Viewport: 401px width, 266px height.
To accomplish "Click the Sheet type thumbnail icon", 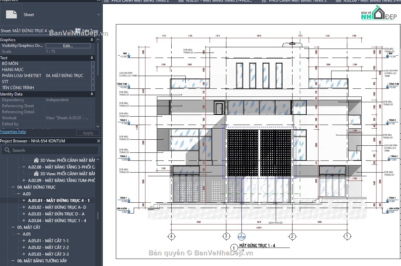I will click(x=11, y=14).
